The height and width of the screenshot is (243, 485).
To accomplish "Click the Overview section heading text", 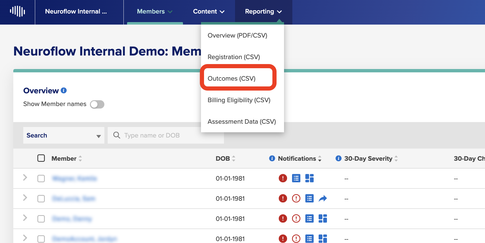I will 41,91.
